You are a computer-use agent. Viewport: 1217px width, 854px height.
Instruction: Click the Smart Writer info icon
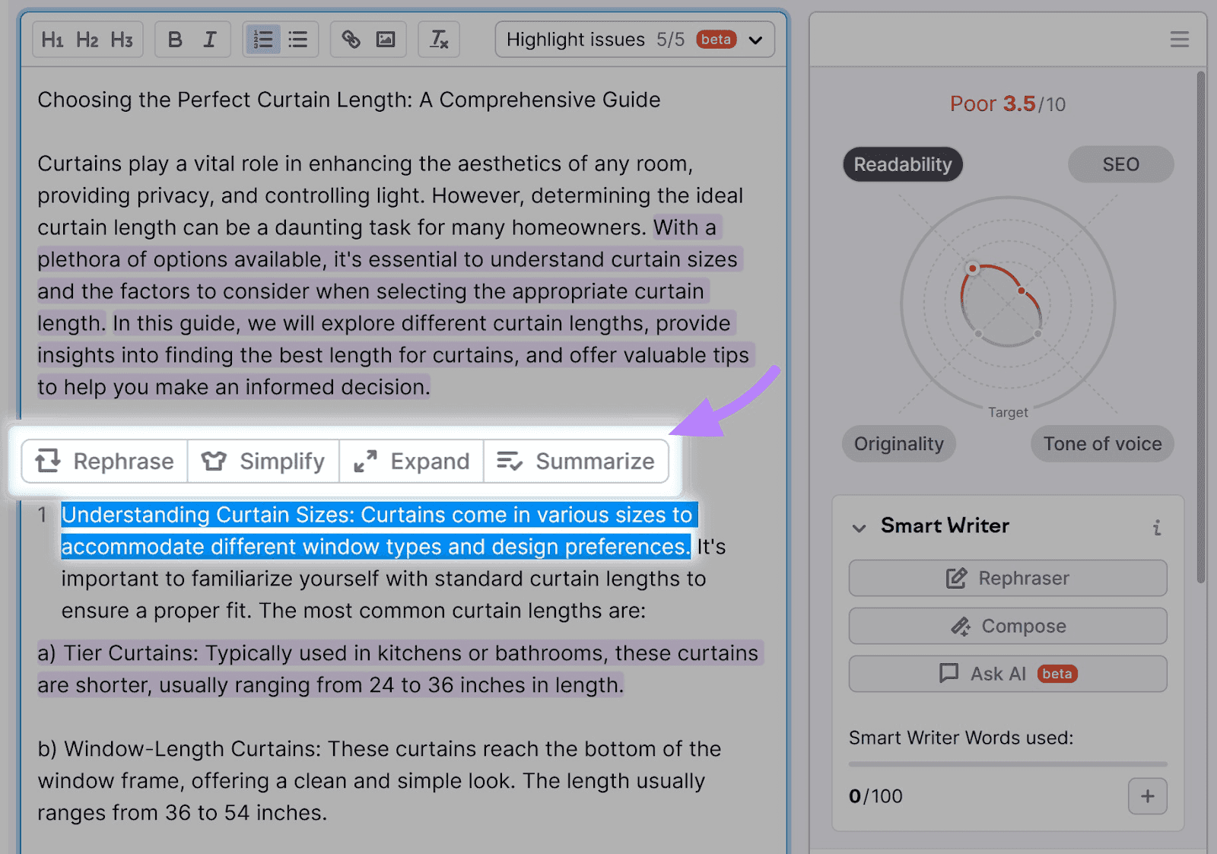tap(1156, 526)
